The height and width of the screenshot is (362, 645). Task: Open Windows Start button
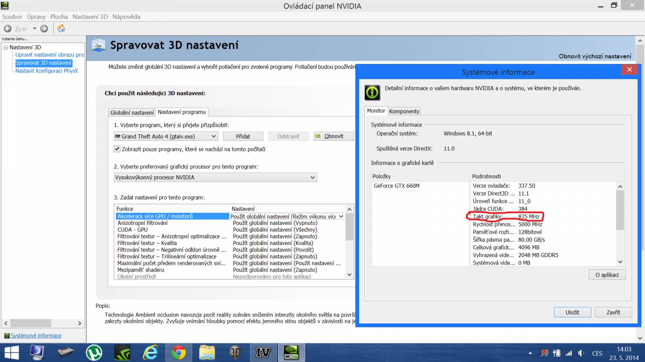coord(12,353)
